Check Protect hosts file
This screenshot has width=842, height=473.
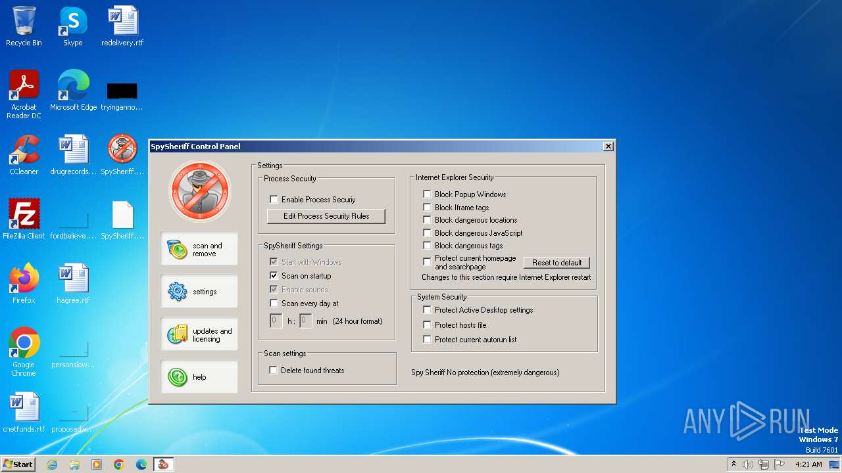[x=428, y=325]
